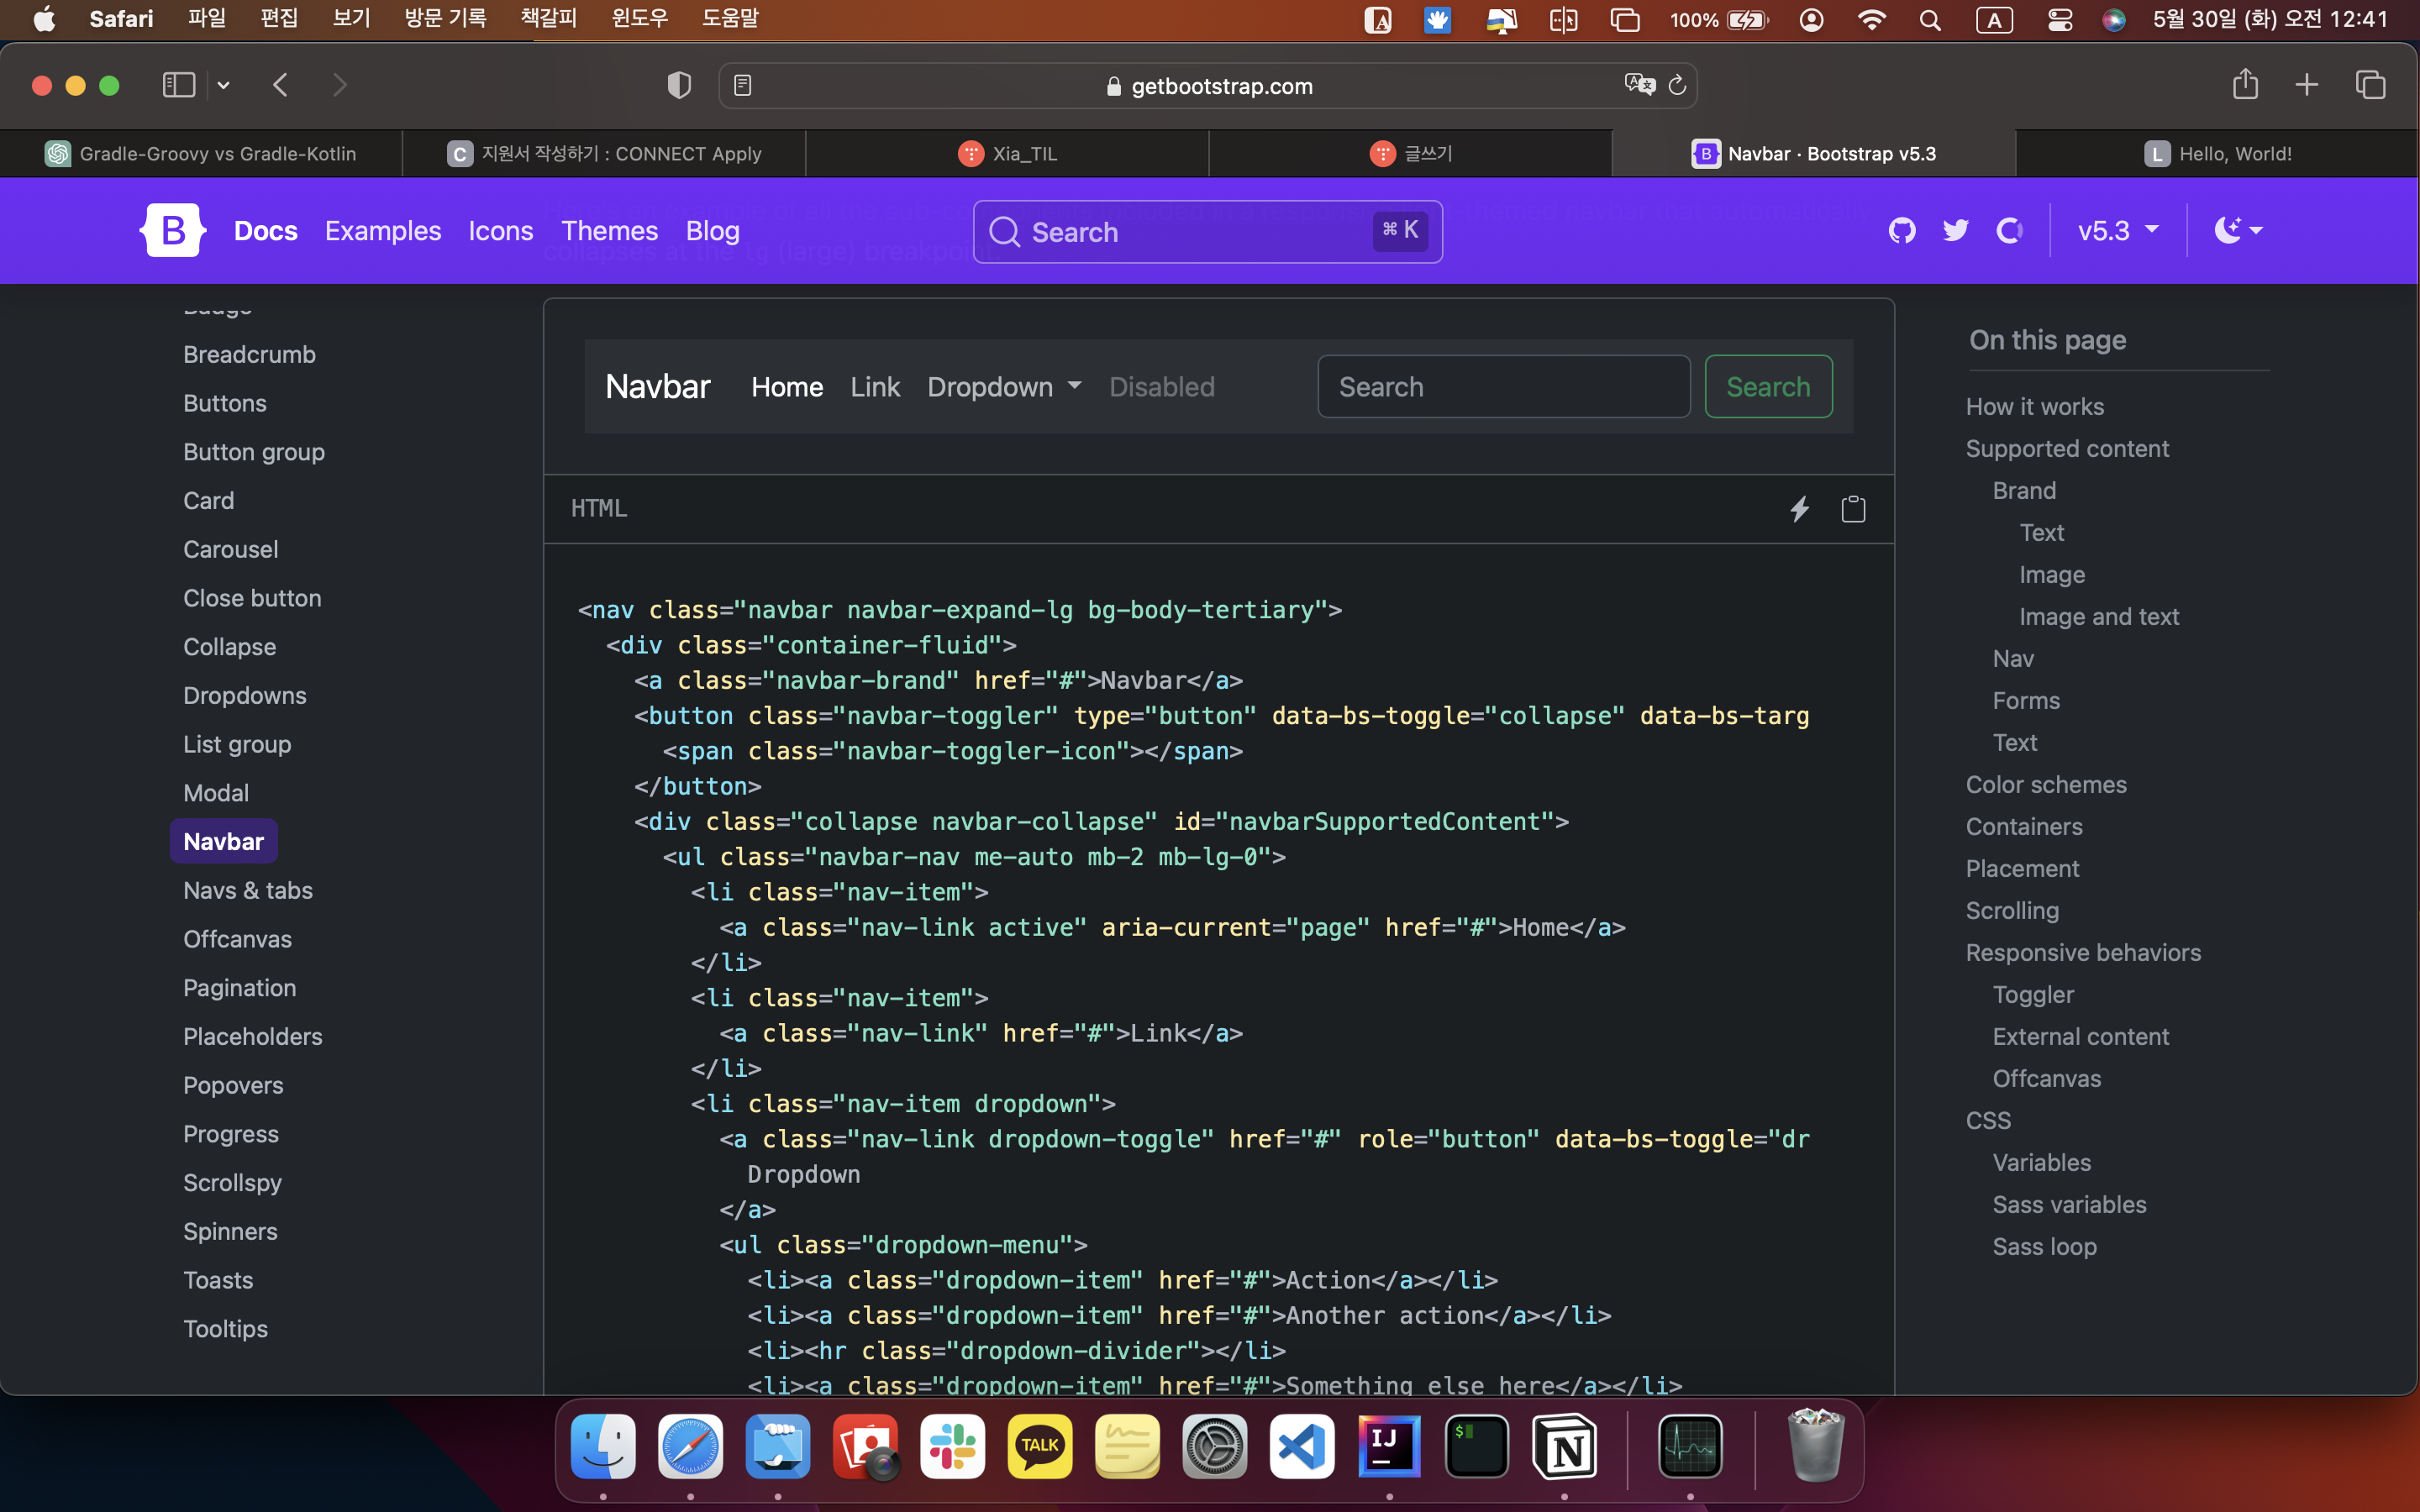Viewport: 2420px width, 1512px height.
Task: Copy code with the clipboard icon
Action: [1853, 509]
